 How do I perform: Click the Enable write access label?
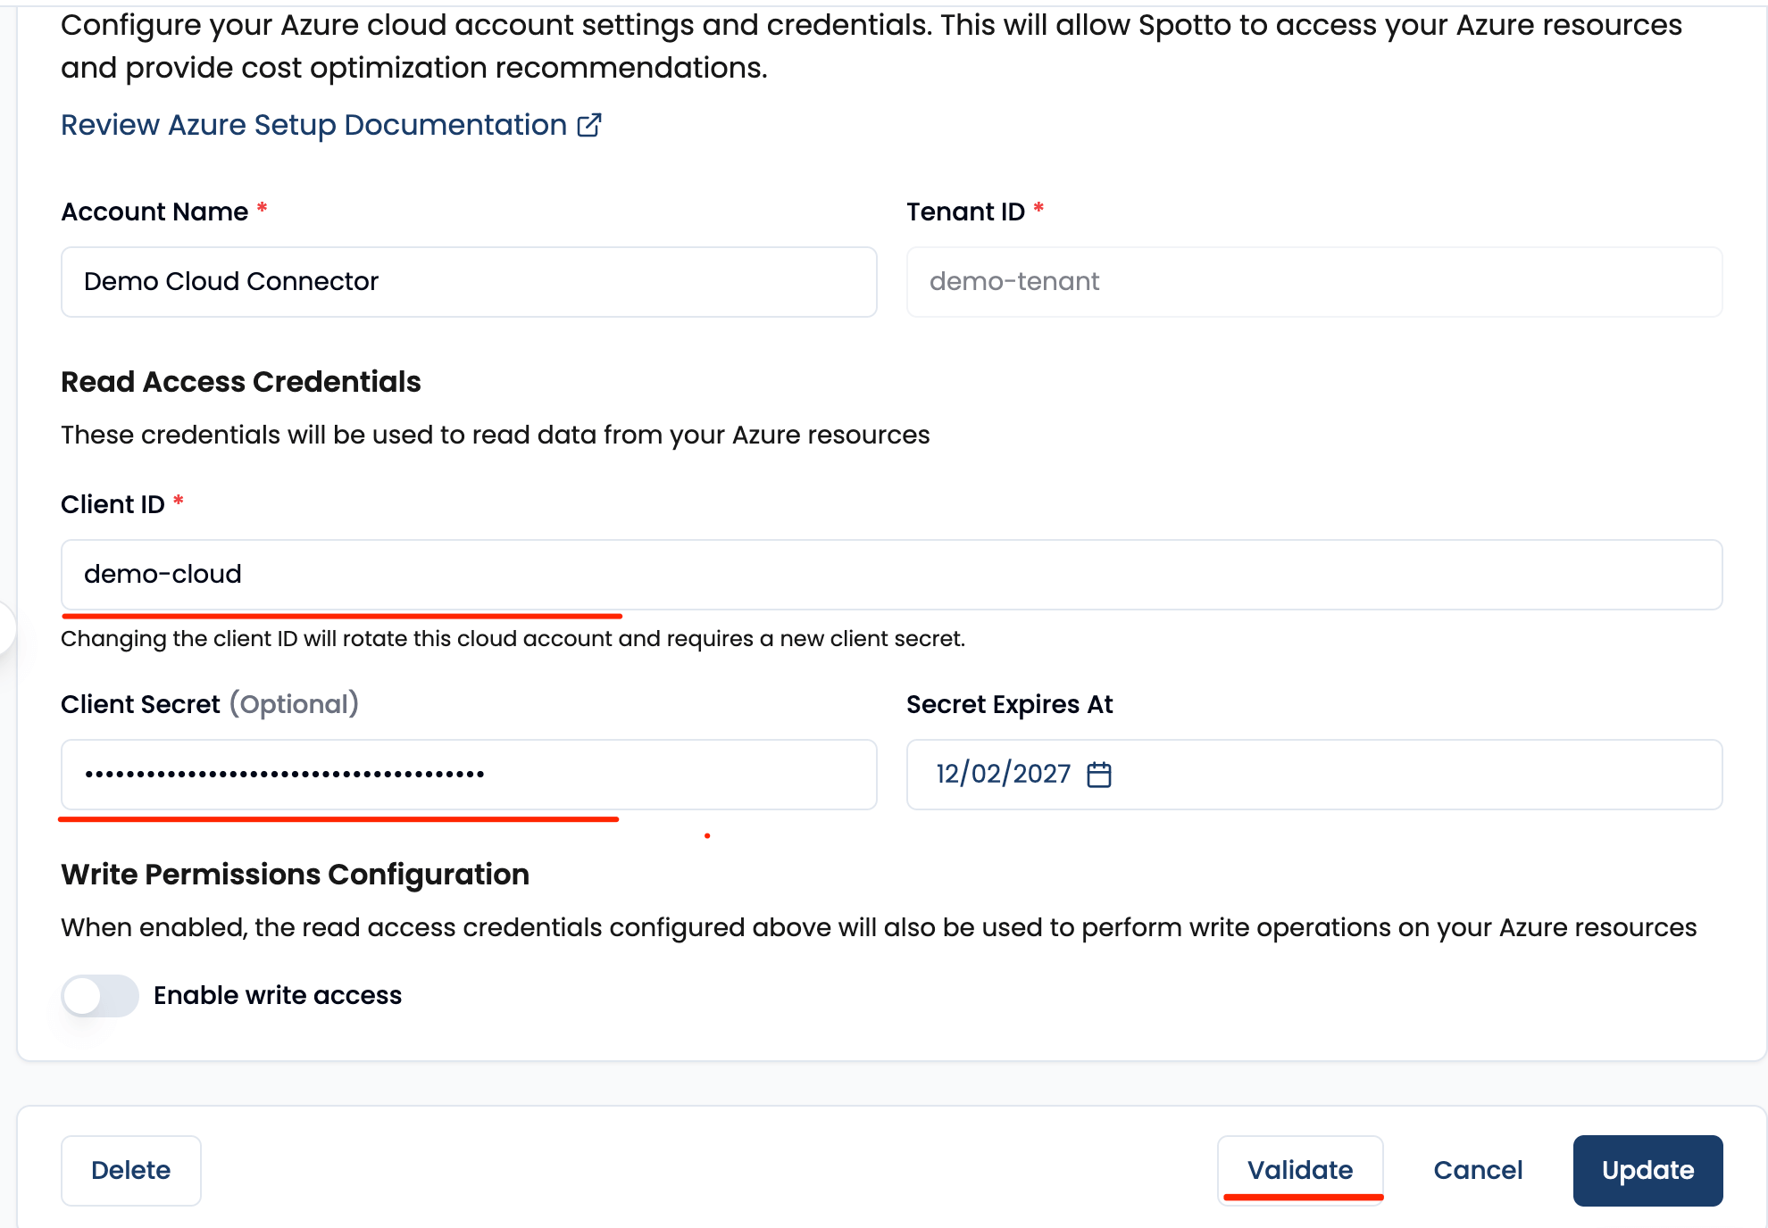(278, 996)
